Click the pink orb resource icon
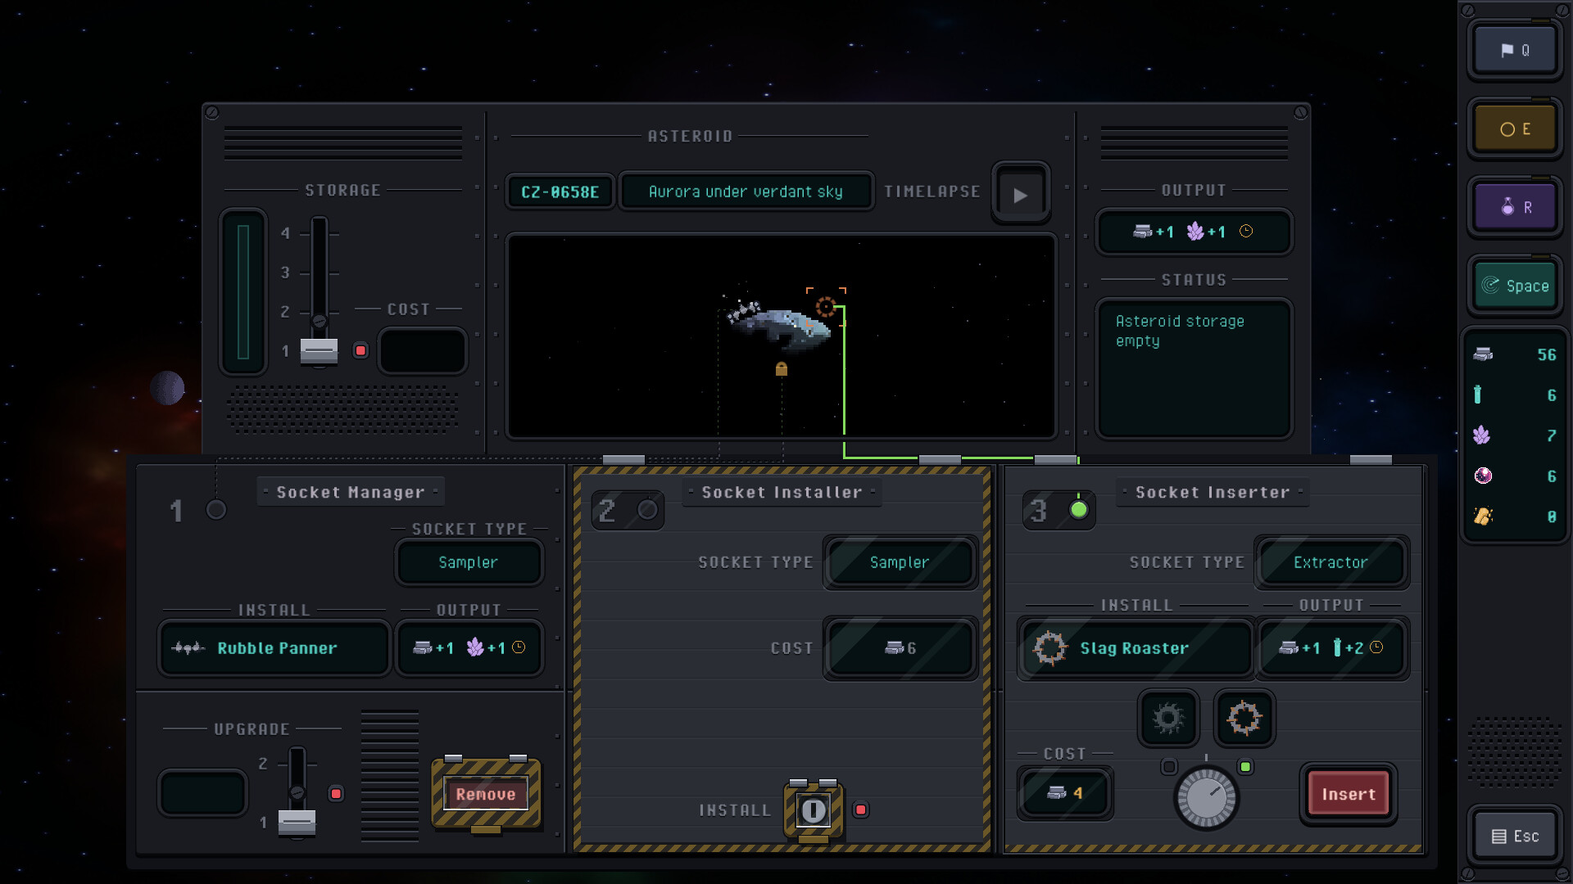The height and width of the screenshot is (884, 1573). pos(1483,476)
